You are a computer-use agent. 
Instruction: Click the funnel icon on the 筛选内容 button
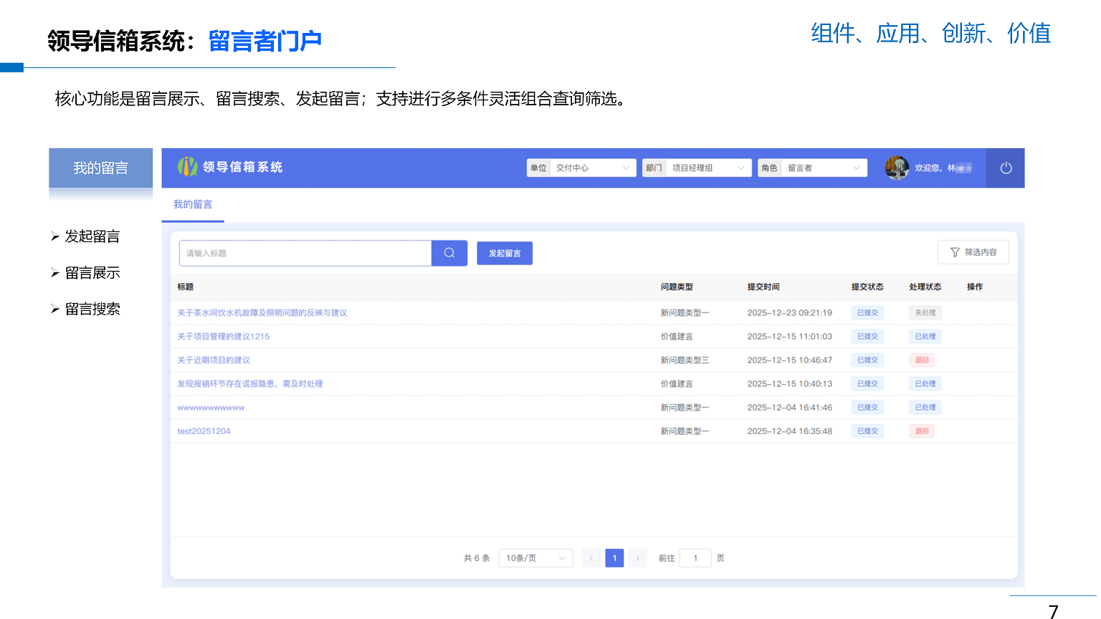954,251
